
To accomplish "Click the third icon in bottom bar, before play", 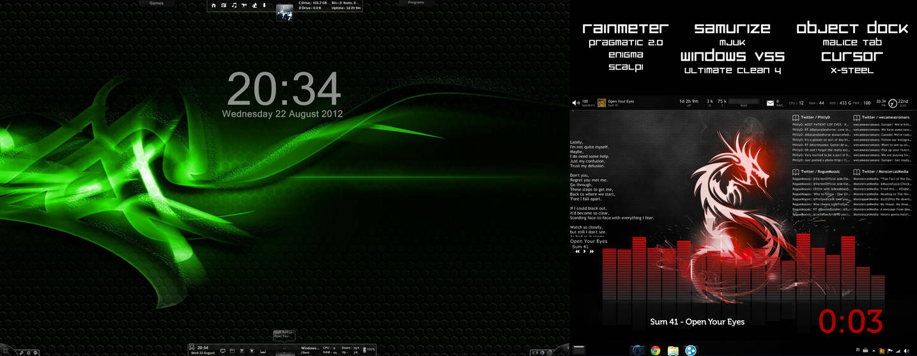I will tap(242, 350).
